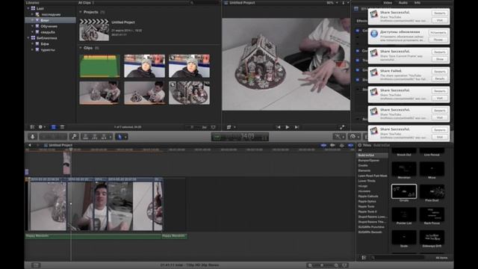
Task: Choose the Rack Focus title thumbnail
Action: click(432, 214)
